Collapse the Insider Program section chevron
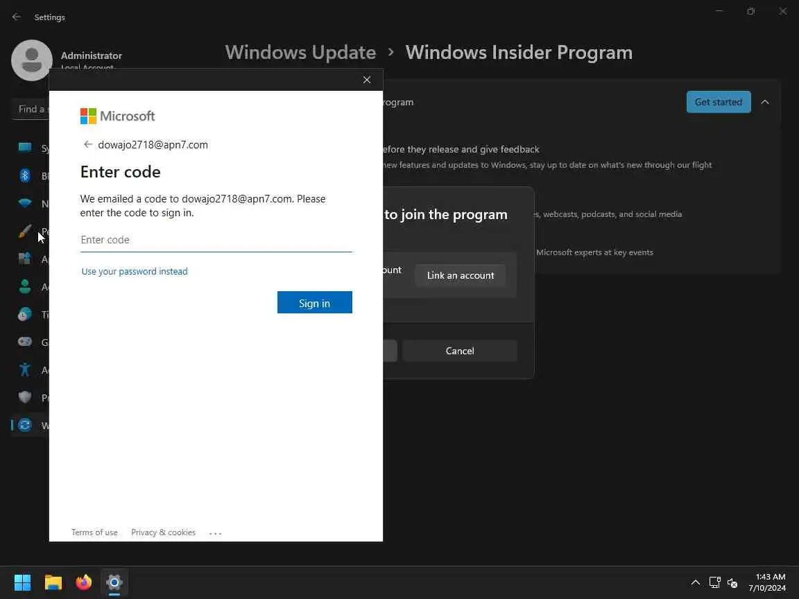The height and width of the screenshot is (599, 799). [x=765, y=102]
